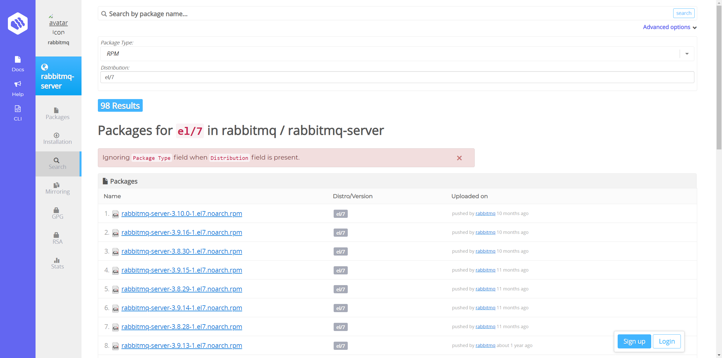Click the Distribution el/7 input field

point(397,77)
